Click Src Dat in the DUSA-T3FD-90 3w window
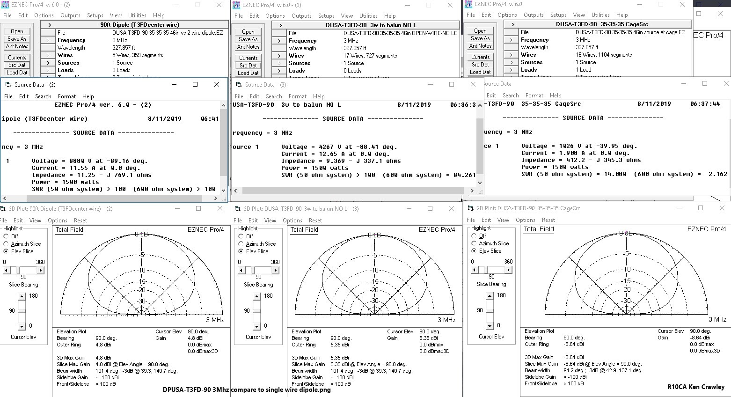Screen dimensions: 731x397 point(248,65)
